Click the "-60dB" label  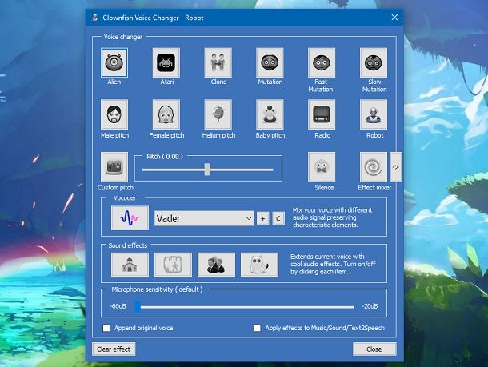tap(118, 306)
